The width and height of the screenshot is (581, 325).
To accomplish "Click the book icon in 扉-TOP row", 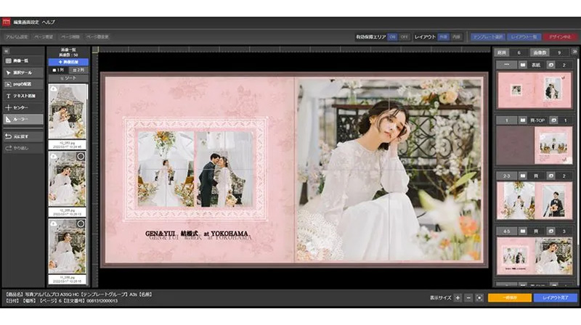I will (522, 120).
